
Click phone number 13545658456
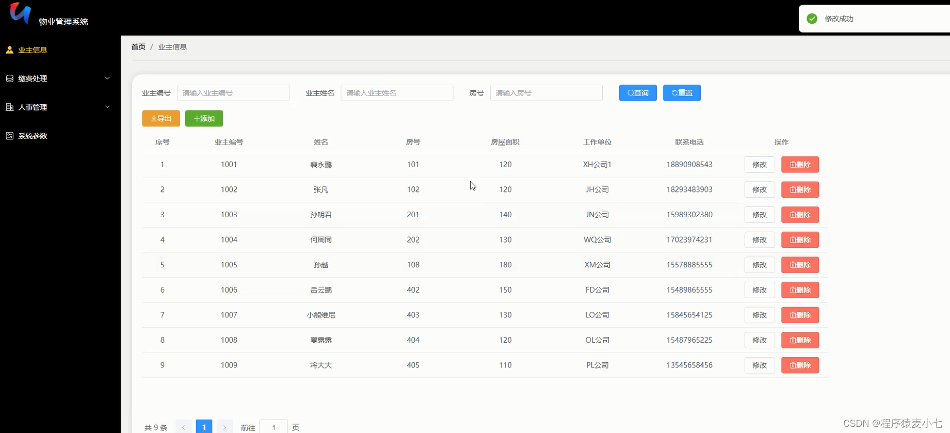(689, 365)
